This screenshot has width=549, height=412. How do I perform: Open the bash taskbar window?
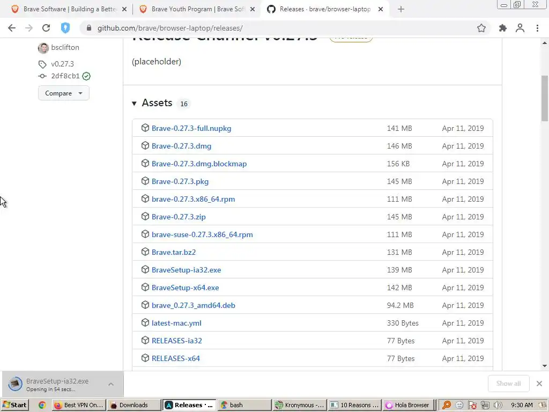[x=244, y=405]
